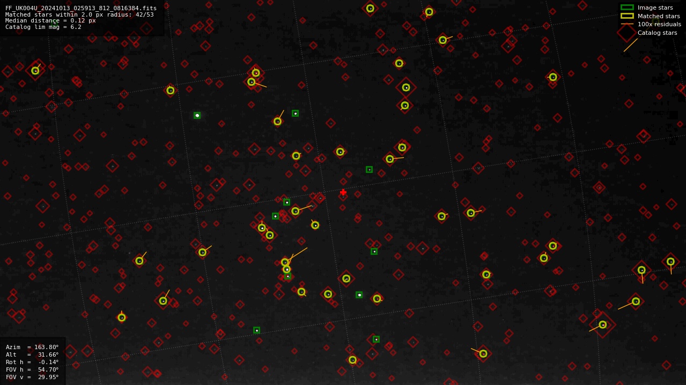Click the green Image stars legend square
This screenshot has width=686, height=385.
pyautogui.click(x=627, y=7)
